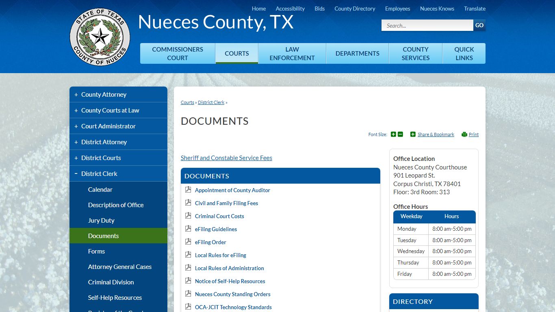The height and width of the screenshot is (312, 555).
Task: Click the Share & Bookmark text link
Action: pos(436,134)
